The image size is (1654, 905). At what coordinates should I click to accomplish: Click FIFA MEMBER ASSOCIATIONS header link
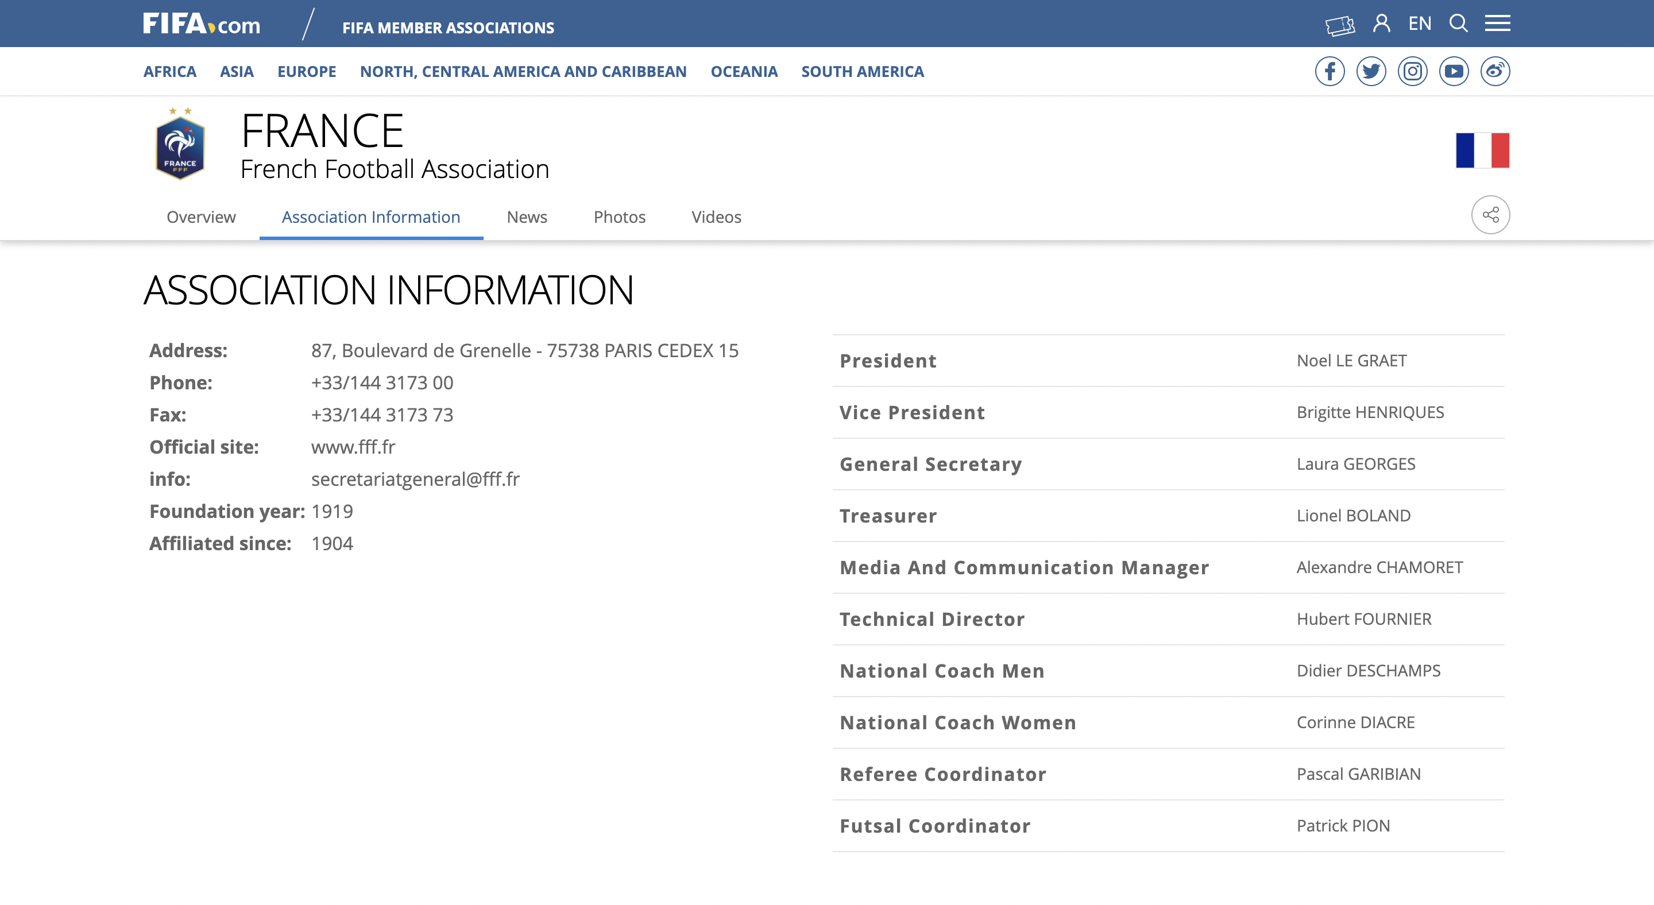[447, 28]
